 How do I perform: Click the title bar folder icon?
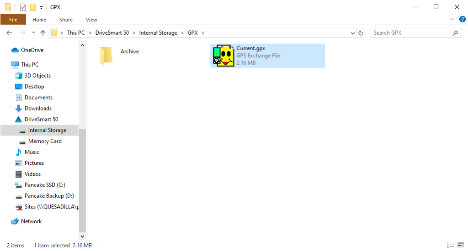click(8, 7)
